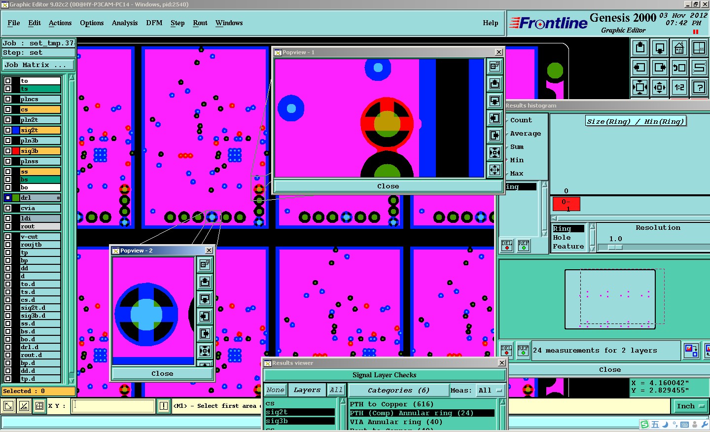Click DEL icon under histogram list
The height and width of the screenshot is (432, 710).
tap(506, 245)
